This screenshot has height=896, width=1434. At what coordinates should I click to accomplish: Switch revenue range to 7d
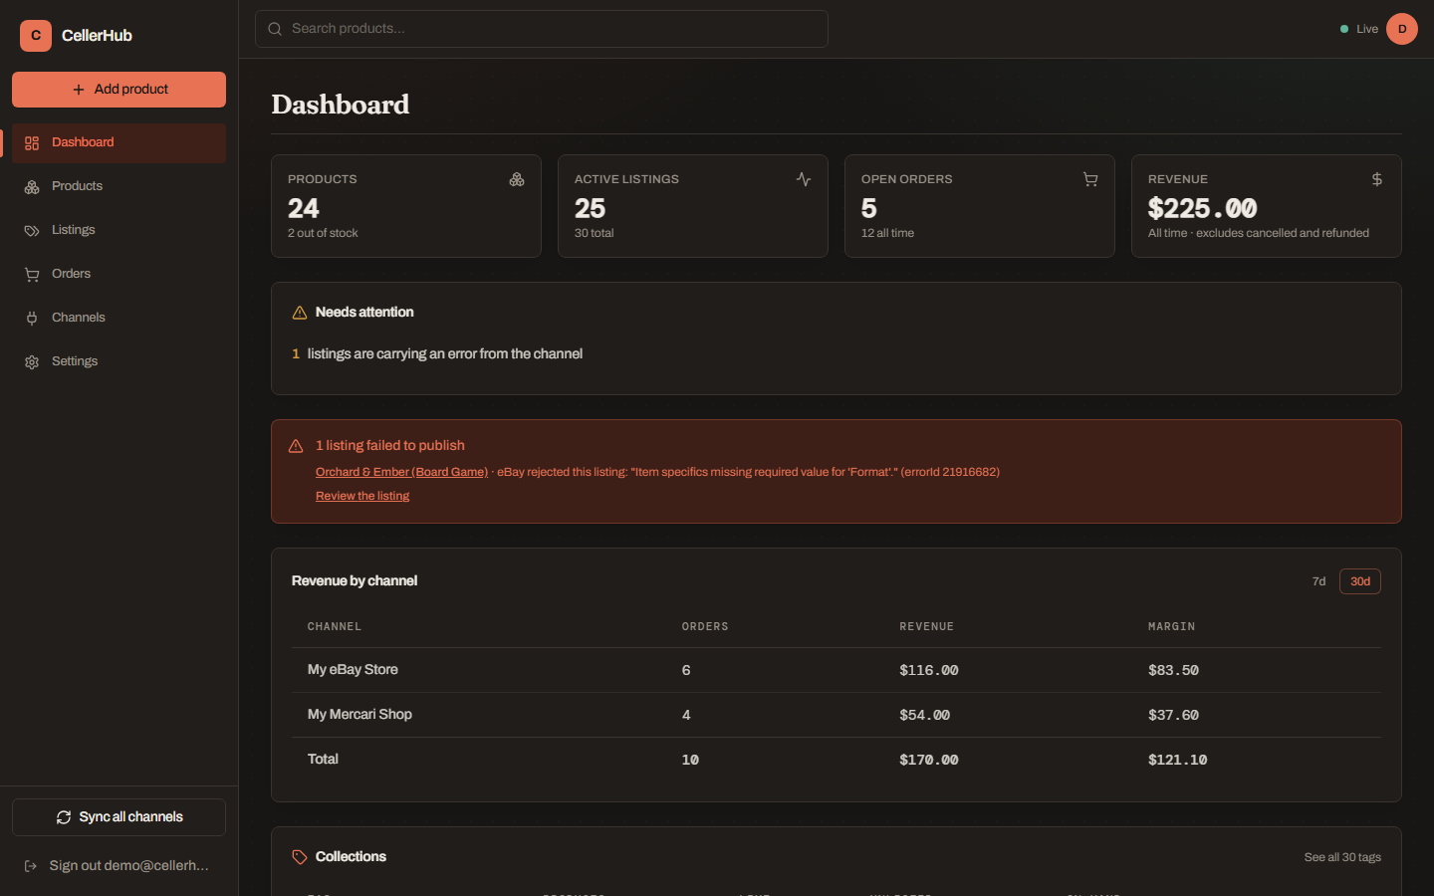coord(1318,581)
